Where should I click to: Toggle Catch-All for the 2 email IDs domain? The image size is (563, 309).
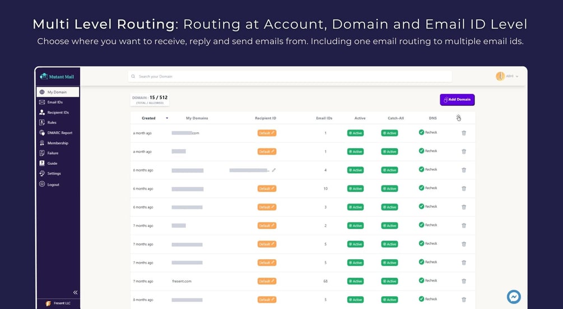coord(389,226)
